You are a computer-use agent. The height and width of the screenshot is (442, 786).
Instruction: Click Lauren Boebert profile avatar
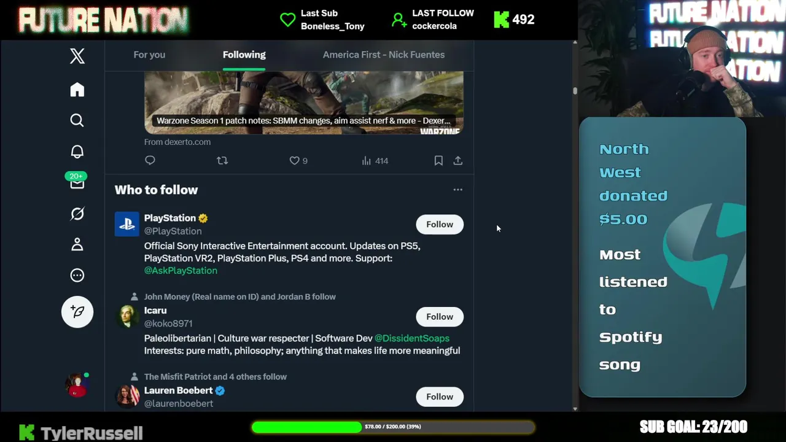click(127, 396)
